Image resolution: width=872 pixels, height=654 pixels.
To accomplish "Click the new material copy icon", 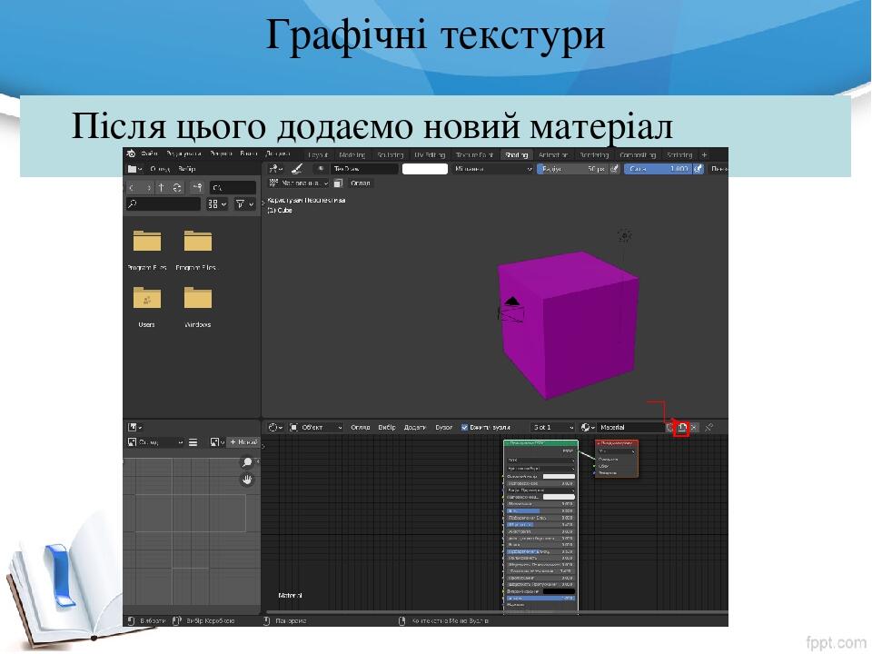I will 681,428.
